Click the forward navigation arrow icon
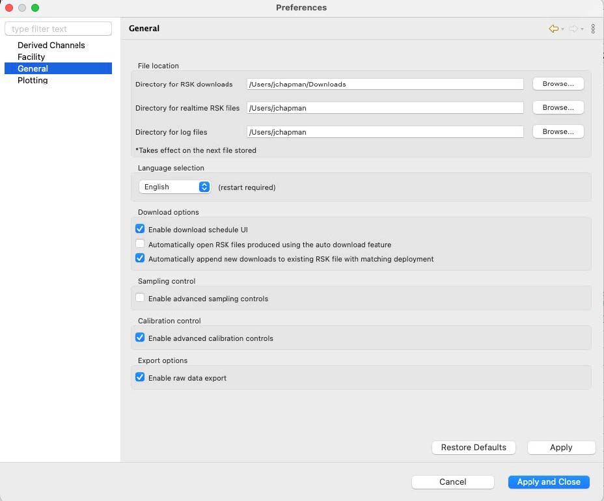This screenshot has width=604, height=501. tap(573, 29)
